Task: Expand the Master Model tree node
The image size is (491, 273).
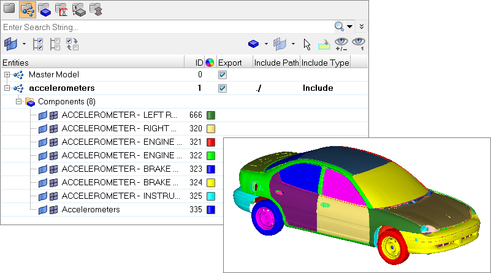Action: (x=7, y=75)
